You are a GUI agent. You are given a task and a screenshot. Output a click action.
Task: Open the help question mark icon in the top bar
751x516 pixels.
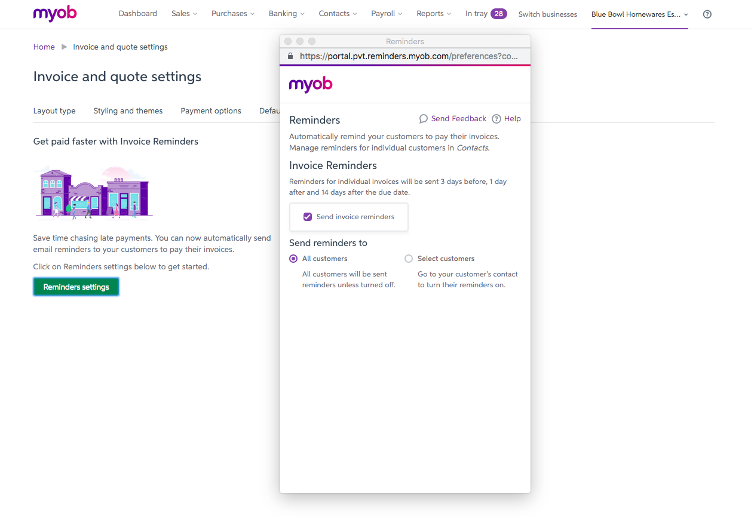pos(707,14)
